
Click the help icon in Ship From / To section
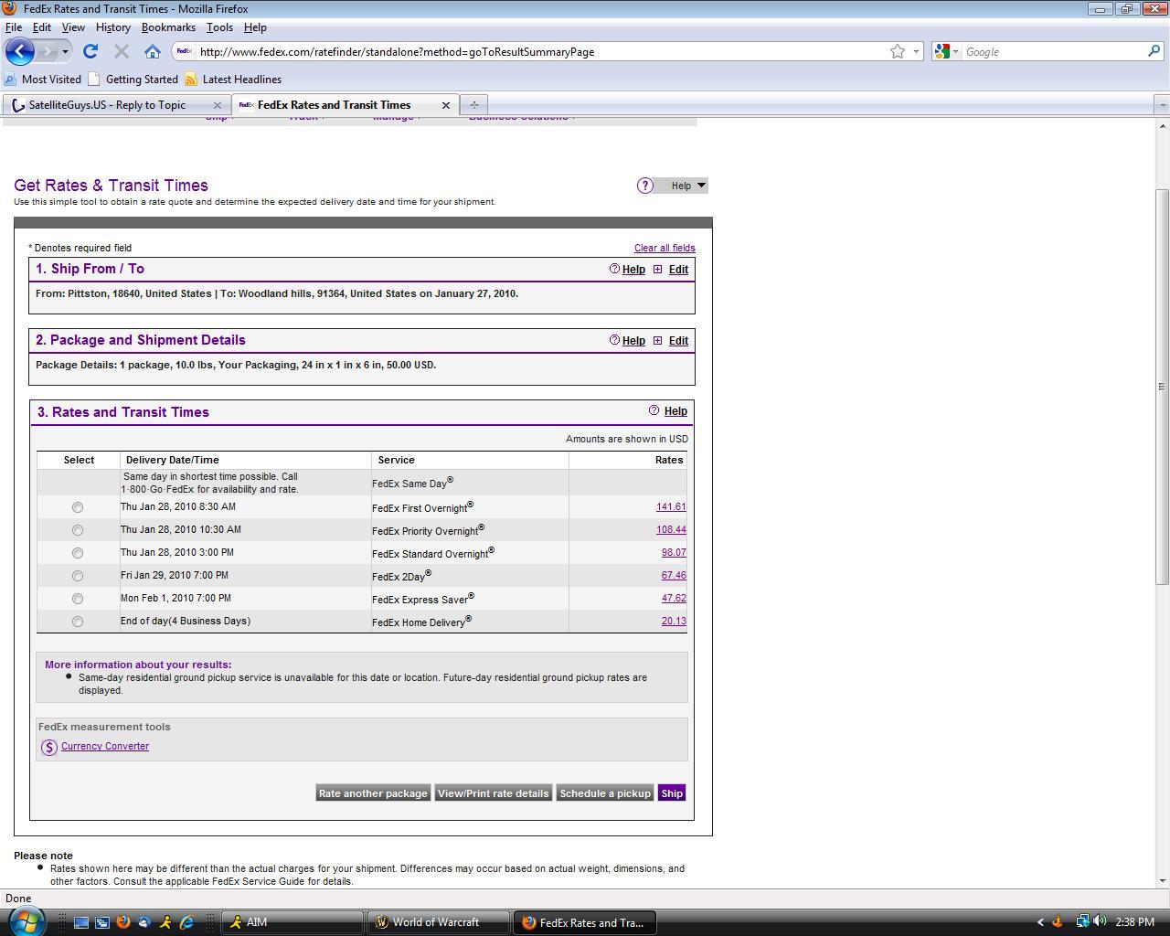614,269
